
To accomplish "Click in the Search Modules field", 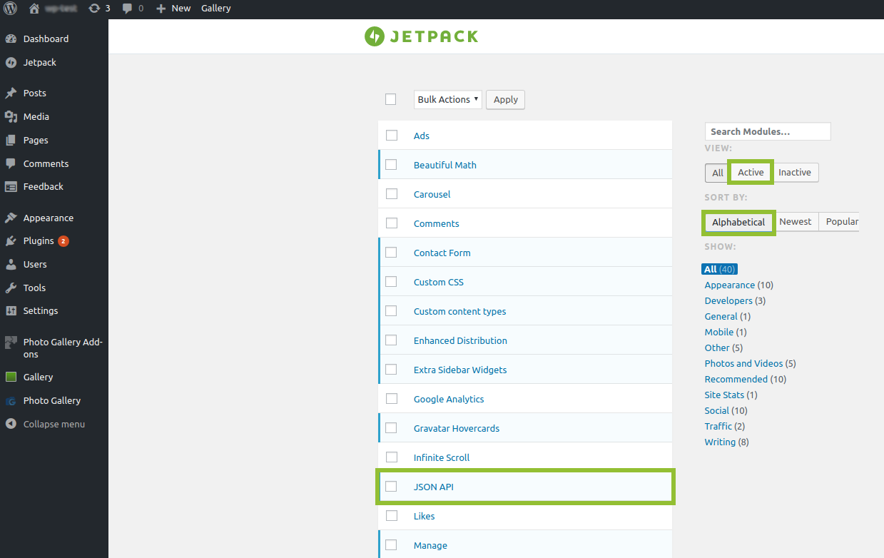I will [x=768, y=131].
